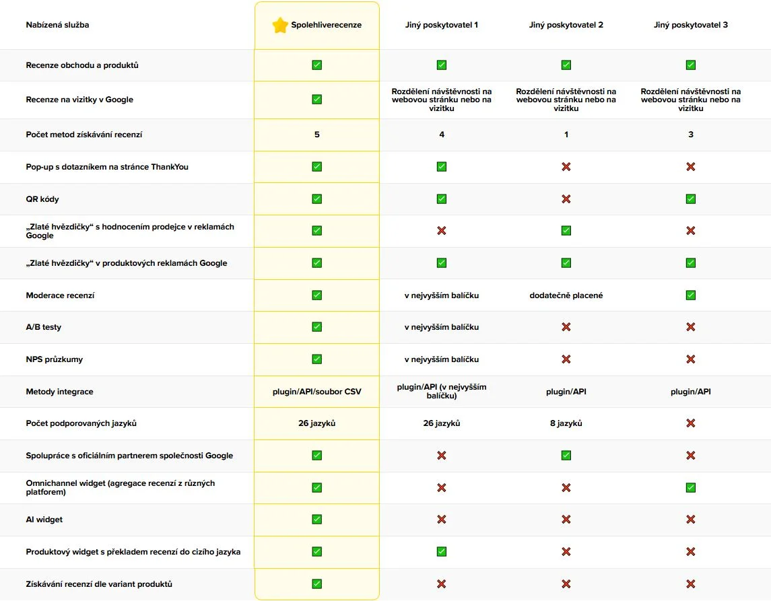This screenshot has height=601, width=771.
Task: Click green check for Moderace recenzí under poskytovatel 3
Action: 690,295
